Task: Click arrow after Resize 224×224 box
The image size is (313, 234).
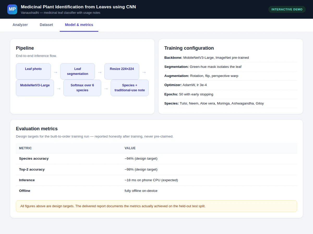Action: (144, 72)
